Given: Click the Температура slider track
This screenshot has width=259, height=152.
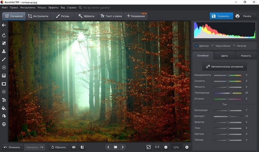Looking at the screenshot, I should 227,93.
